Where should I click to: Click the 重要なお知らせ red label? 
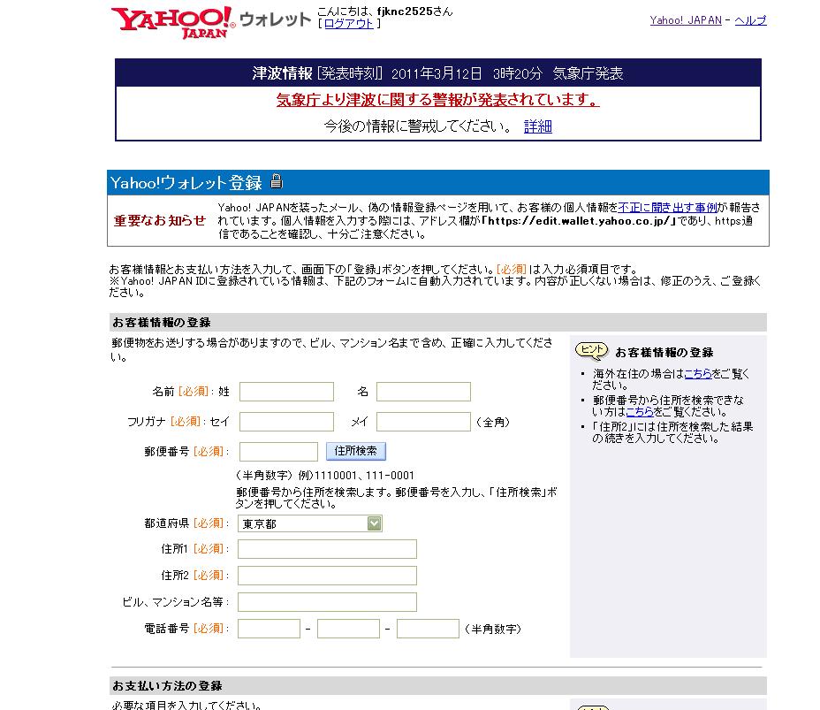(x=160, y=221)
